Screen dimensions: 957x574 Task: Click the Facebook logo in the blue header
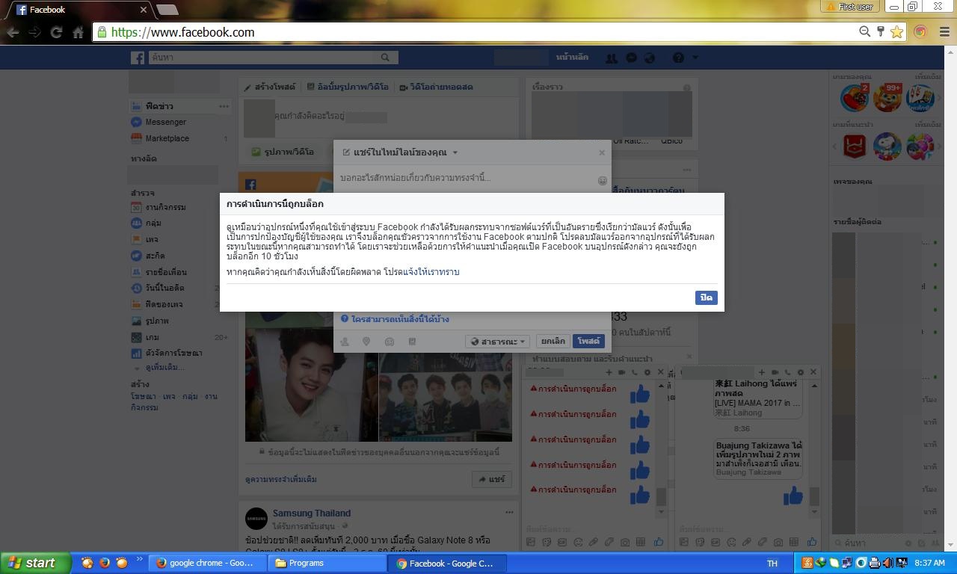pos(138,58)
